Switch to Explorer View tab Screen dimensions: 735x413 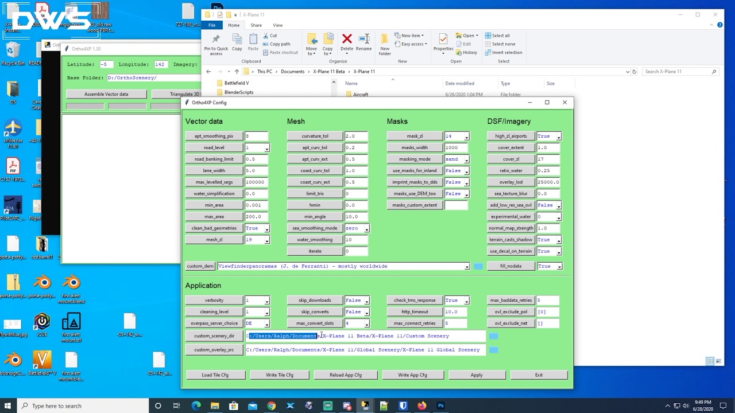click(277, 25)
